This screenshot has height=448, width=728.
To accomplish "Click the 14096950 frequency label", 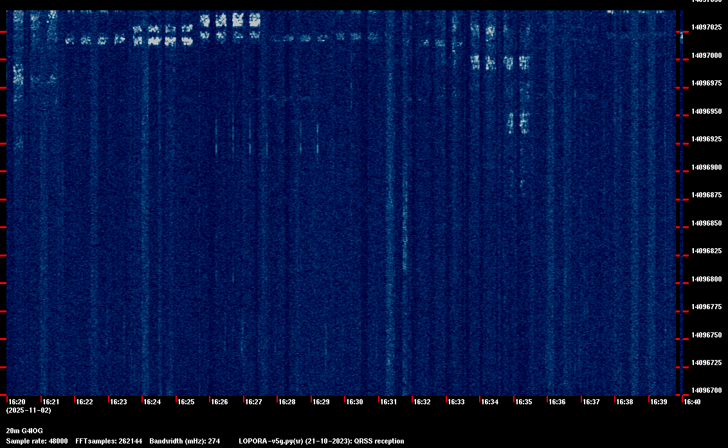I will [x=707, y=111].
